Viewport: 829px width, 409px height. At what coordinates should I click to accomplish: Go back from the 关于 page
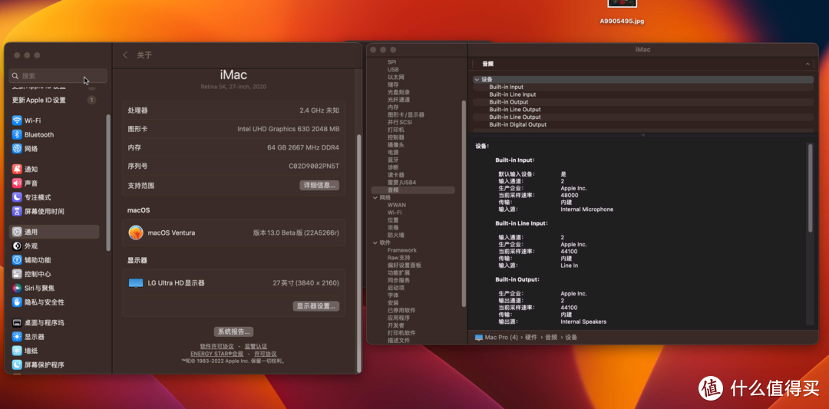tap(125, 55)
